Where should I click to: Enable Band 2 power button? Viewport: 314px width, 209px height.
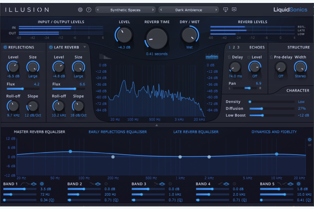(x=106, y=184)
